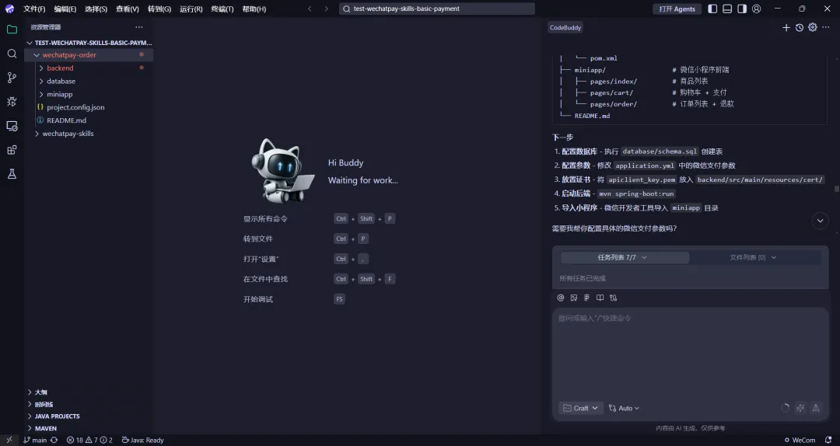Open the Explorer view in activity bar

pos(12,30)
